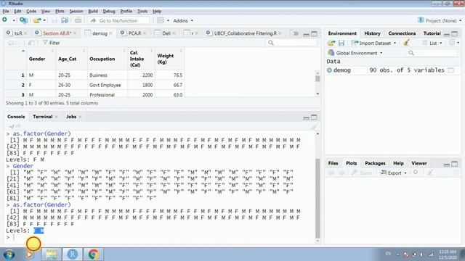Click the Go to file/function field

click(x=118, y=21)
